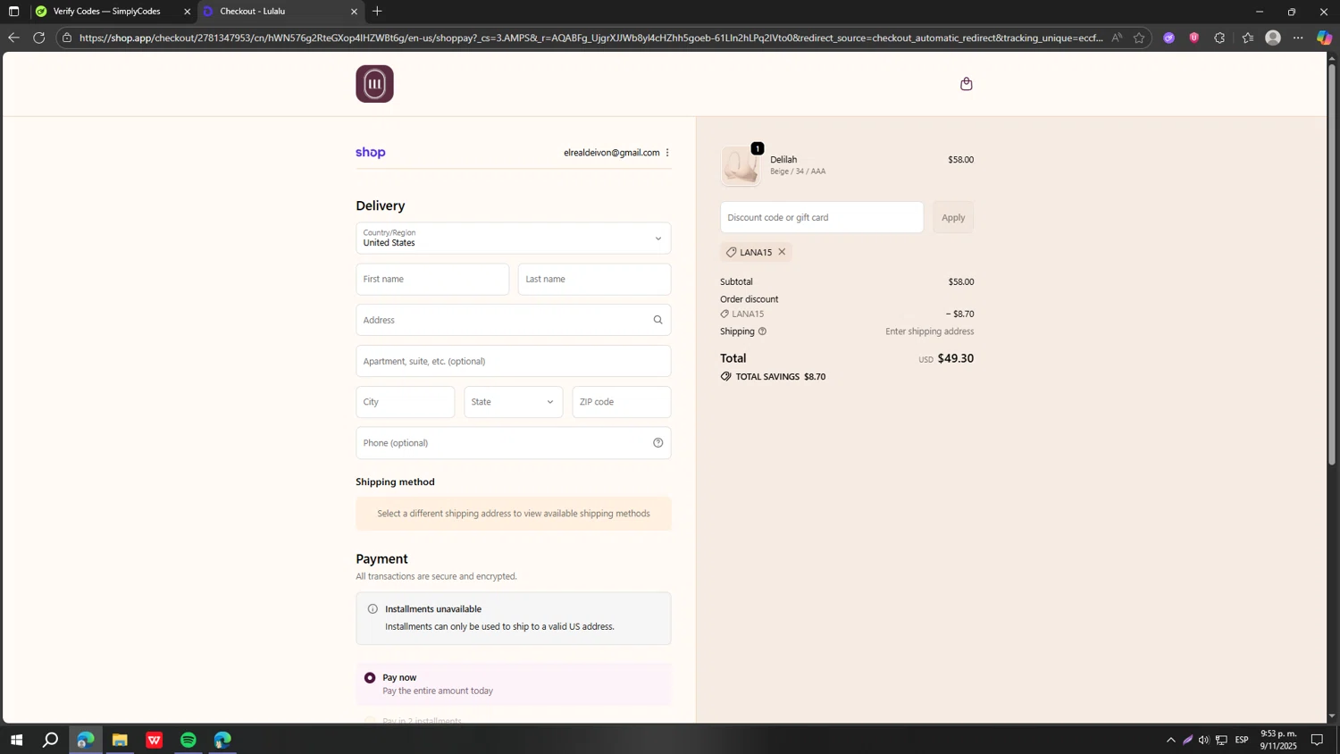The image size is (1340, 754).
Task: Open File Explorer from taskbar
Action: pyautogui.click(x=120, y=740)
